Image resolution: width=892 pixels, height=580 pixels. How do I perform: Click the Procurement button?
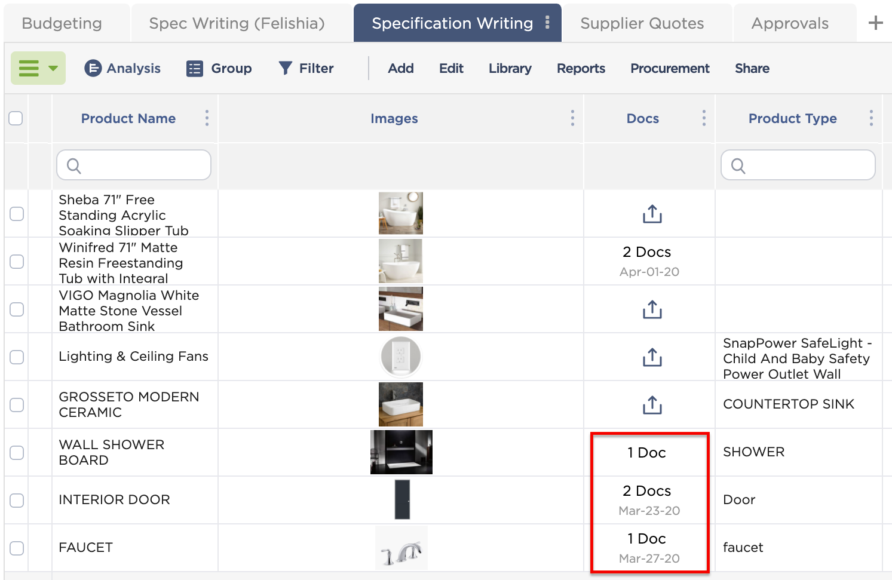pyautogui.click(x=670, y=68)
